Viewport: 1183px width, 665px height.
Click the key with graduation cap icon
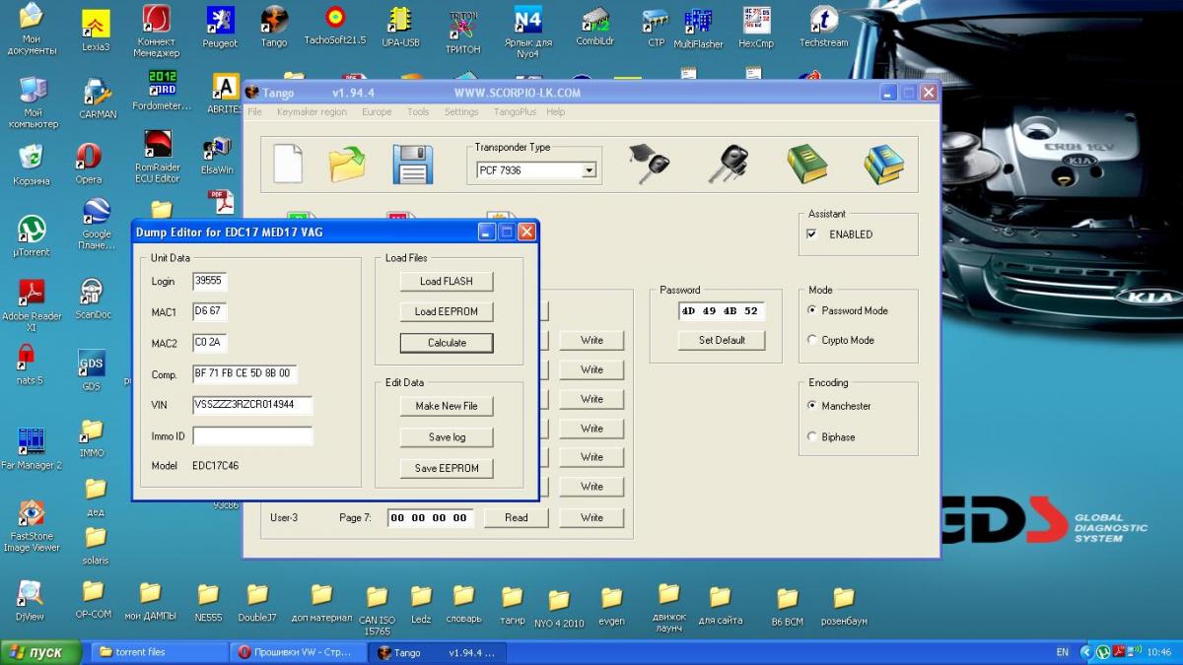(x=650, y=164)
